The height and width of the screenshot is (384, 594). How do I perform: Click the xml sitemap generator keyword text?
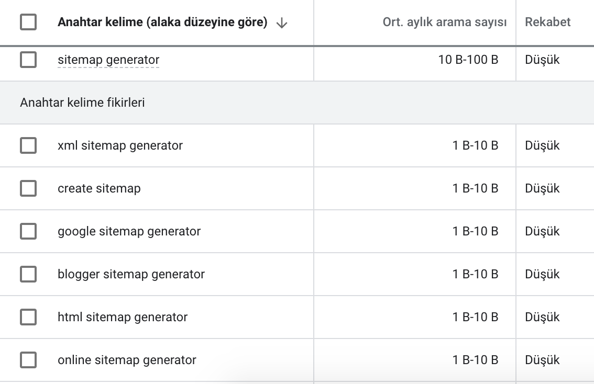120,145
